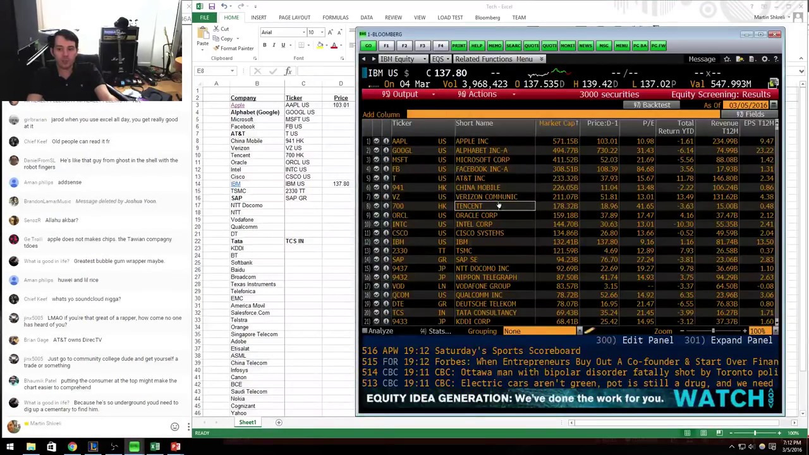Click Format Painter in Excel ribbon
The height and width of the screenshot is (455, 809).
pyautogui.click(x=233, y=48)
